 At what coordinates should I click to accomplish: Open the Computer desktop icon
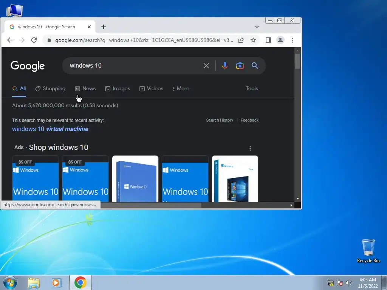(x=14, y=10)
